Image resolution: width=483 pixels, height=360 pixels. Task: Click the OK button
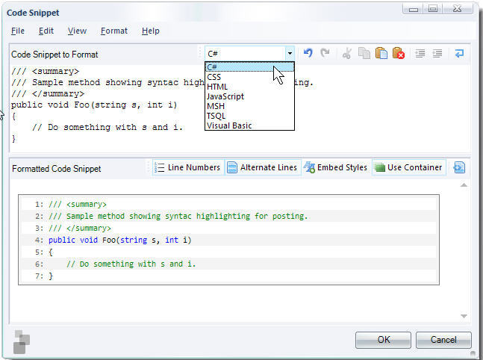click(x=383, y=340)
